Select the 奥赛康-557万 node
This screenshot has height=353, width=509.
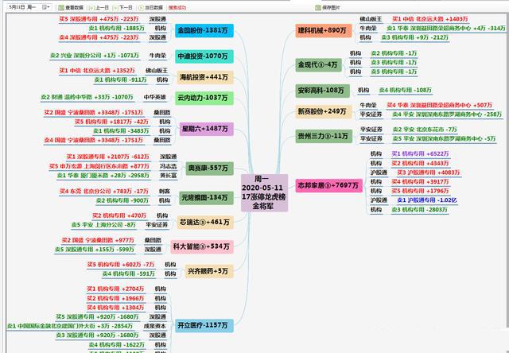click(x=209, y=169)
